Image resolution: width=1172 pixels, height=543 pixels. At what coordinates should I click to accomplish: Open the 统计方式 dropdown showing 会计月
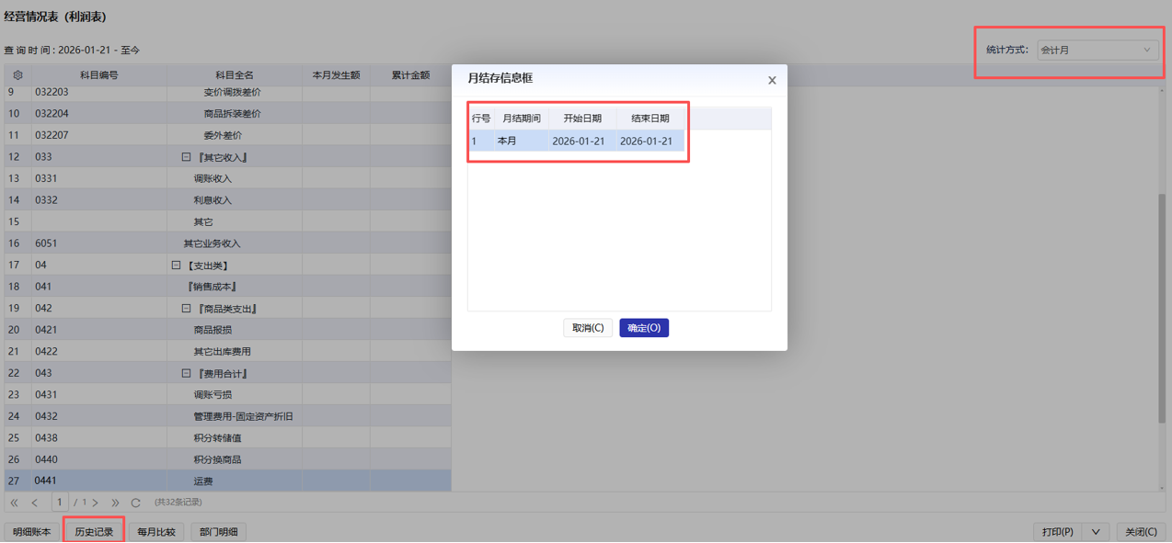tap(1097, 51)
